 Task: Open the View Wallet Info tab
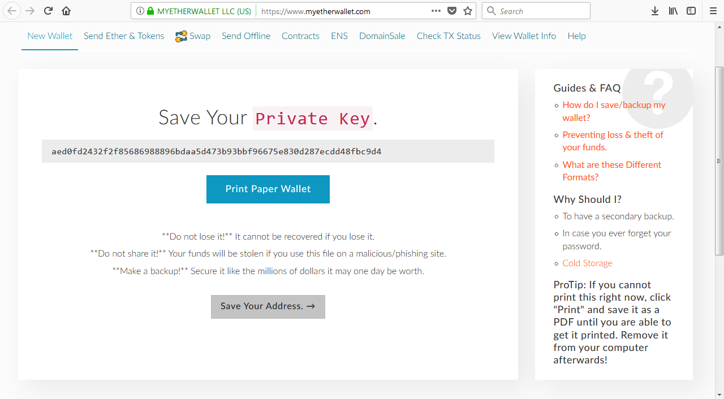click(524, 36)
